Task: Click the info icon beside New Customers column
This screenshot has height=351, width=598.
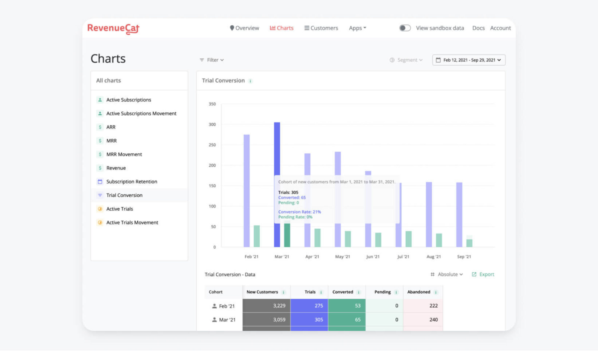Action: pos(284,292)
